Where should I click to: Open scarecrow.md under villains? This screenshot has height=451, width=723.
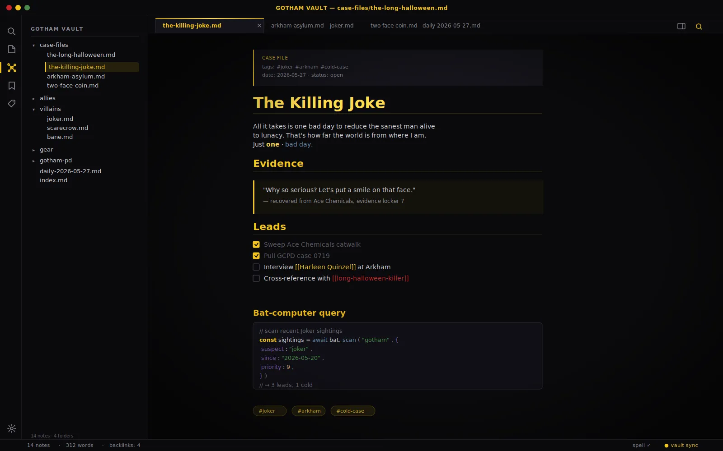coord(68,128)
